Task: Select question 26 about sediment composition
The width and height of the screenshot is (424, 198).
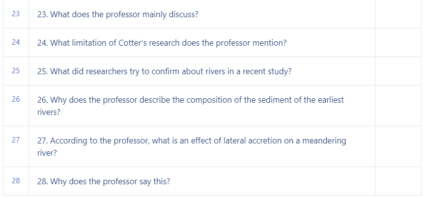Action: (190, 100)
